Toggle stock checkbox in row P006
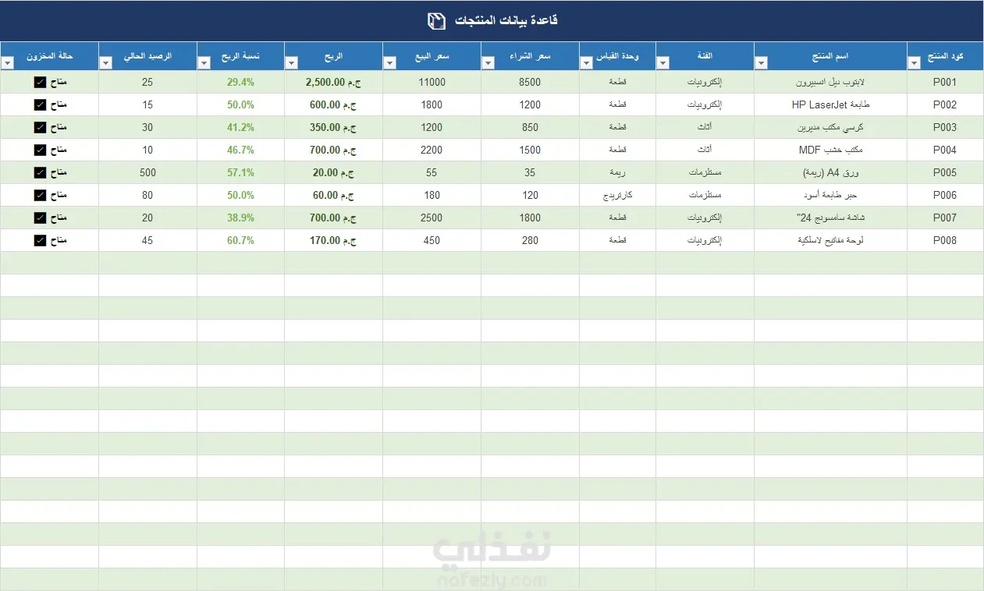Screen dimensions: 984x591 [40, 195]
